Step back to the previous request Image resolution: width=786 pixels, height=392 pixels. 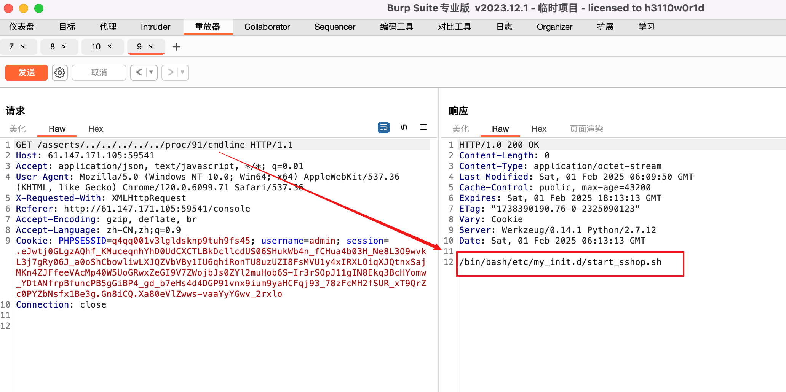click(x=139, y=72)
